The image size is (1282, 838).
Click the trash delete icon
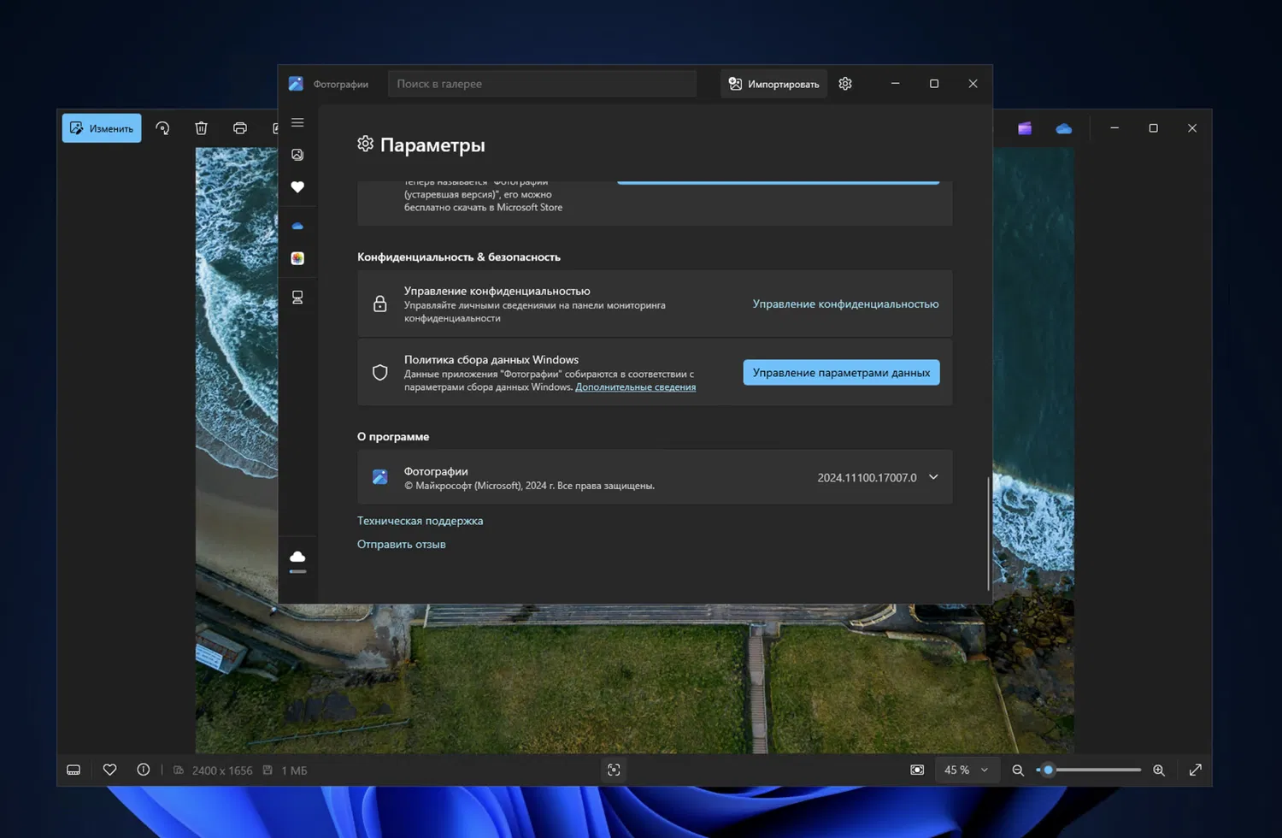201,128
